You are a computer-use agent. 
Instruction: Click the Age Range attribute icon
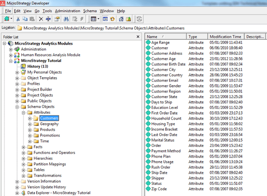pyautogui.click(x=148, y=42)
